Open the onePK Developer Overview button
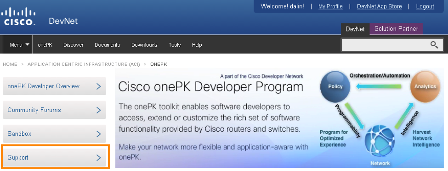This screenshot has height=171, width=448. coord(54,86)
